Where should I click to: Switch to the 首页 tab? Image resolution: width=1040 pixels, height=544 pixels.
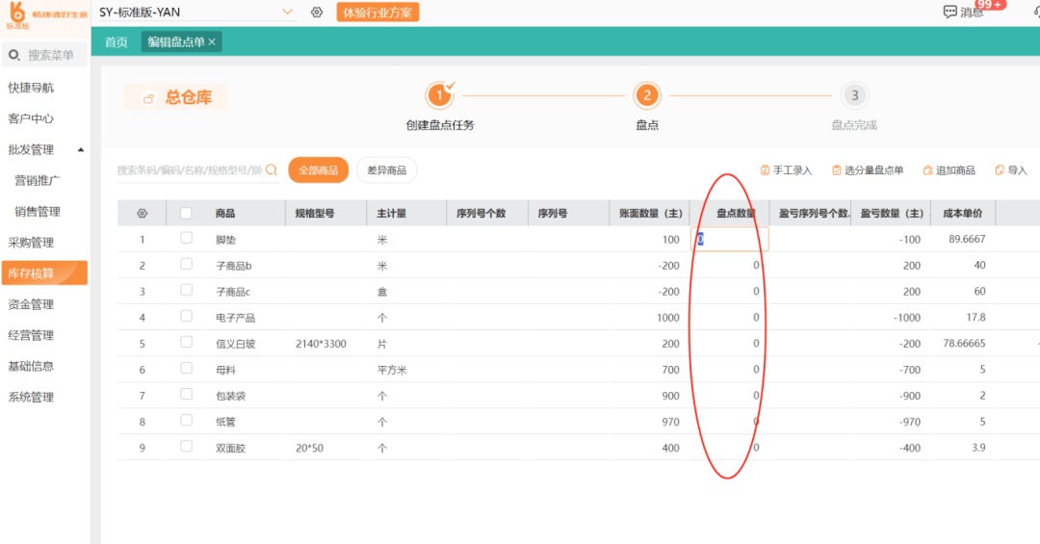pyautogui.click(x=117, y=41)
